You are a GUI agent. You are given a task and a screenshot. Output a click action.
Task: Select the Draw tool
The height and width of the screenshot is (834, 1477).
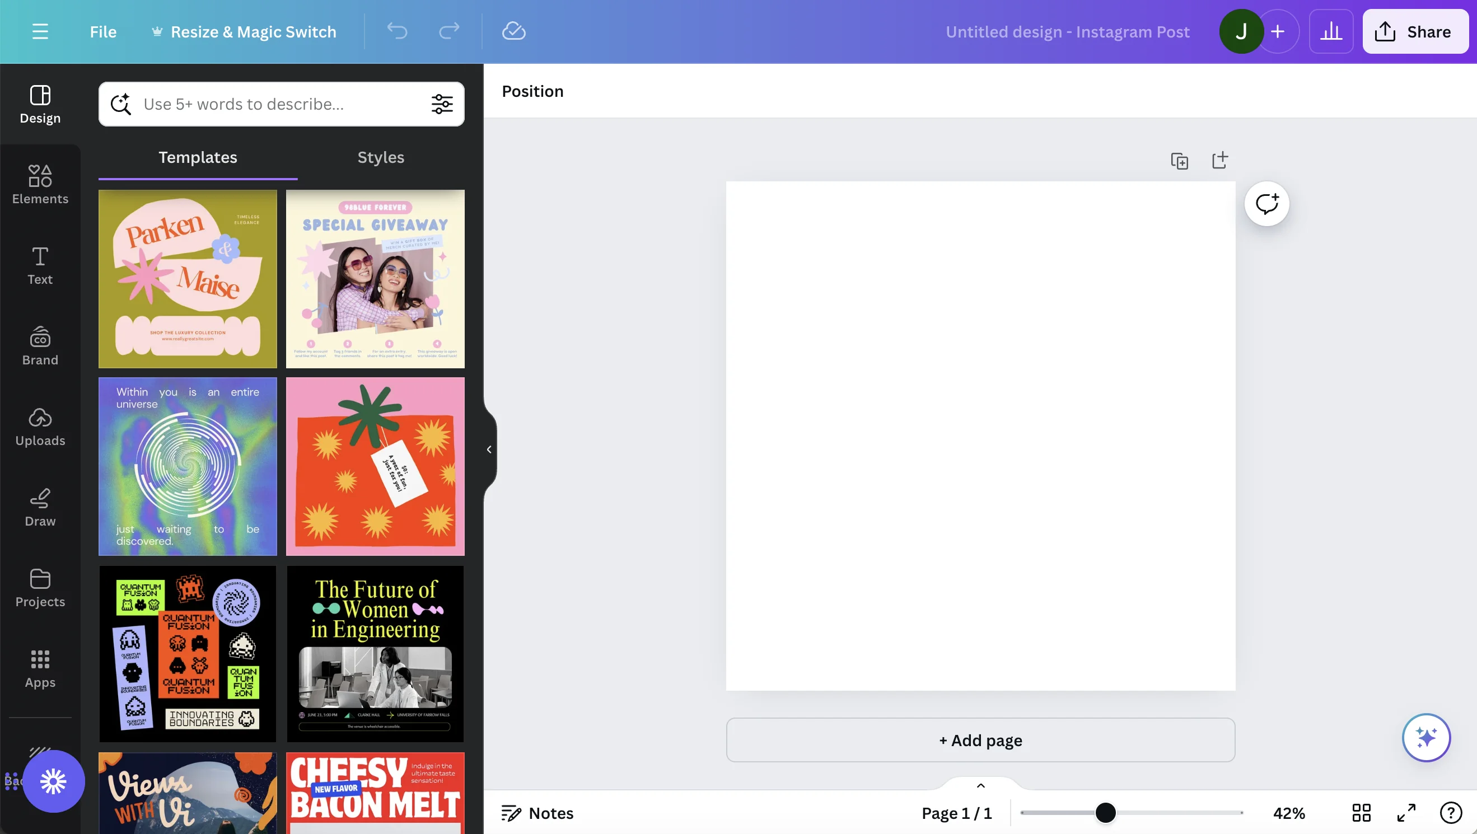pyautogui.click(x=40, y=507)
